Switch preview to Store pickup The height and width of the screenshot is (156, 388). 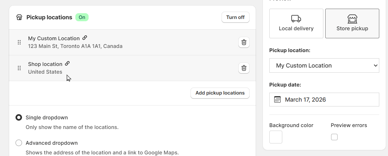[x=352, y=23]
